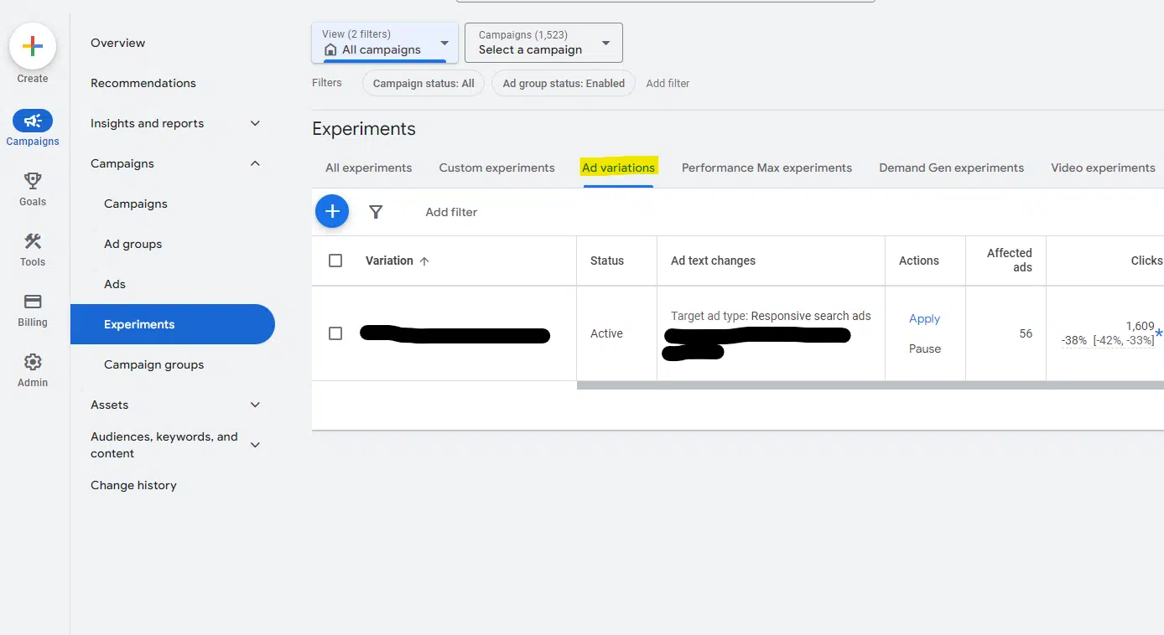
Task: Click the Create plus icon
Action: (32, 44)
